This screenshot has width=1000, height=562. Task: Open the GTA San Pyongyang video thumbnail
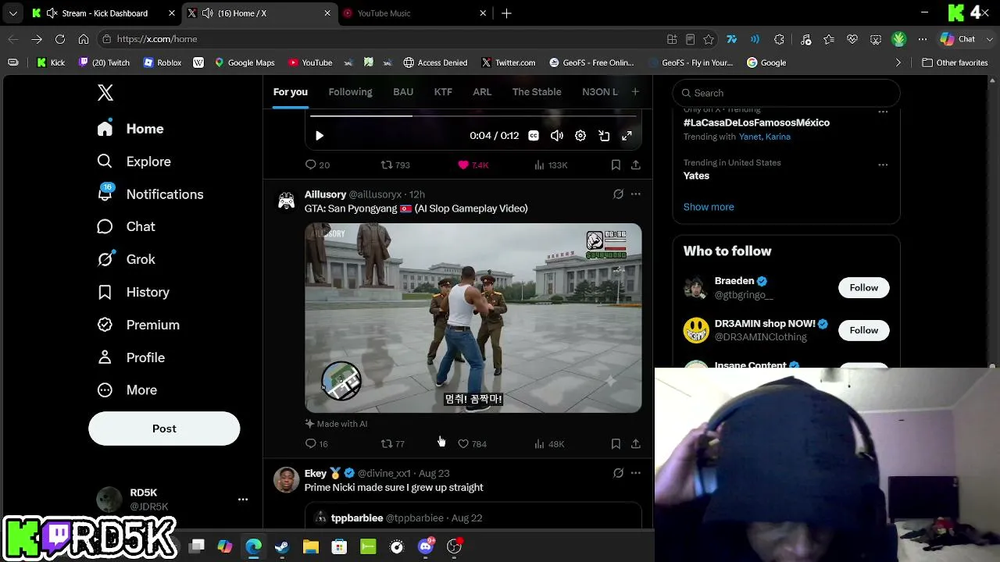click(x=473, y=318)
